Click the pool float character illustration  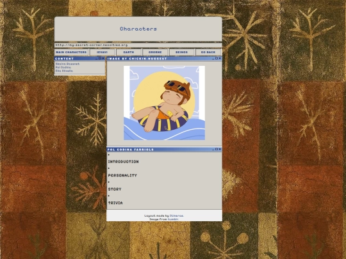[164, 103]
